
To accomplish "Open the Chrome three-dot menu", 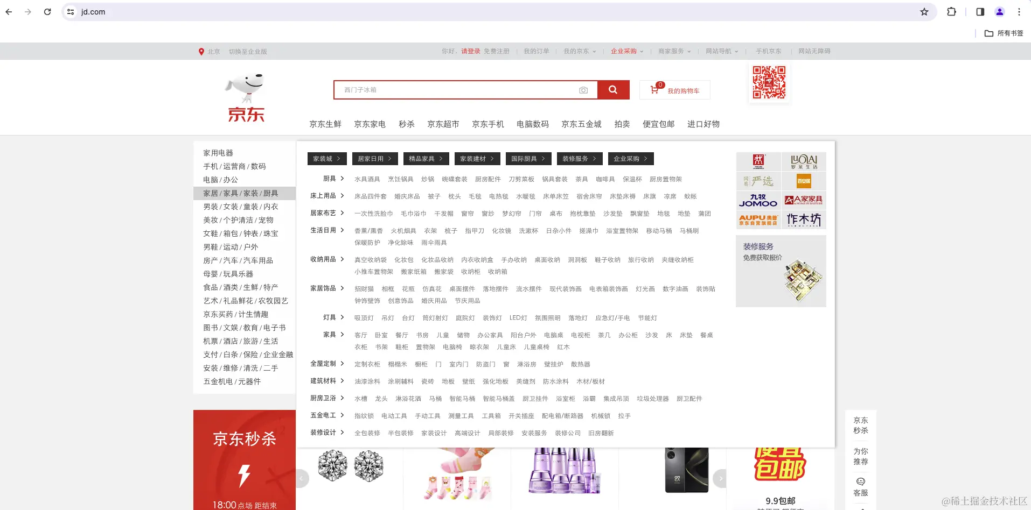I will click(1019, 12).
